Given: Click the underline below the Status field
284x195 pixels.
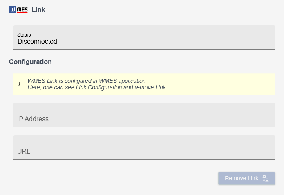Looking at the screenshot, I should point(144,49).
